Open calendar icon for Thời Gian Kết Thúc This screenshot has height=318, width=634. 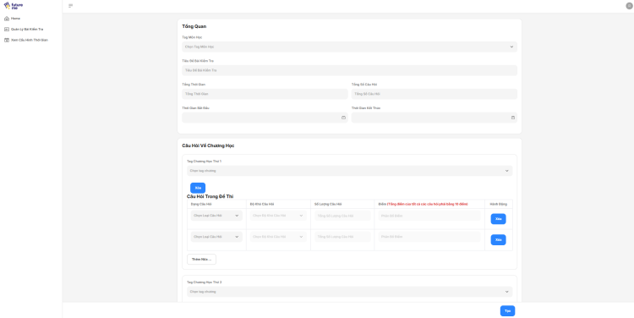(513, 118)
